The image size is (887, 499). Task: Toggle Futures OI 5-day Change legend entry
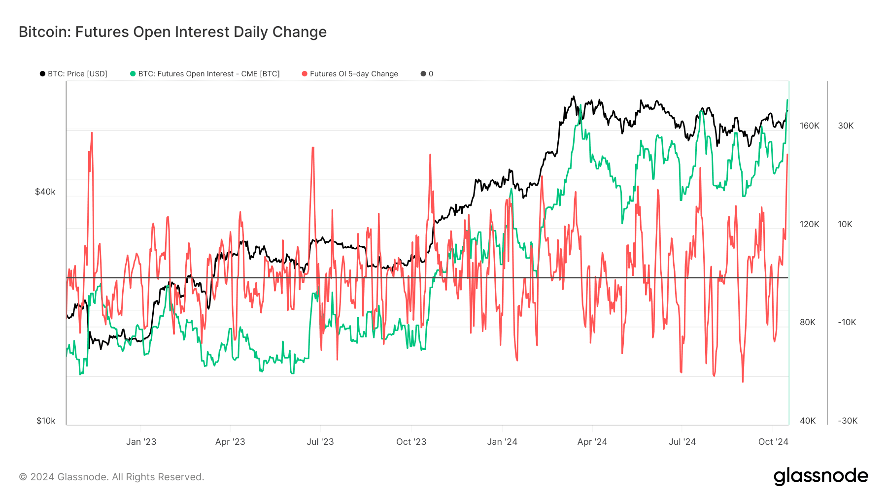(x=350, y=74)
